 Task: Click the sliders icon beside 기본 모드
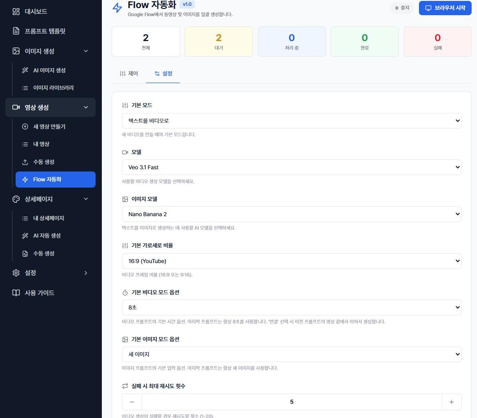click(x=125, y=105)
